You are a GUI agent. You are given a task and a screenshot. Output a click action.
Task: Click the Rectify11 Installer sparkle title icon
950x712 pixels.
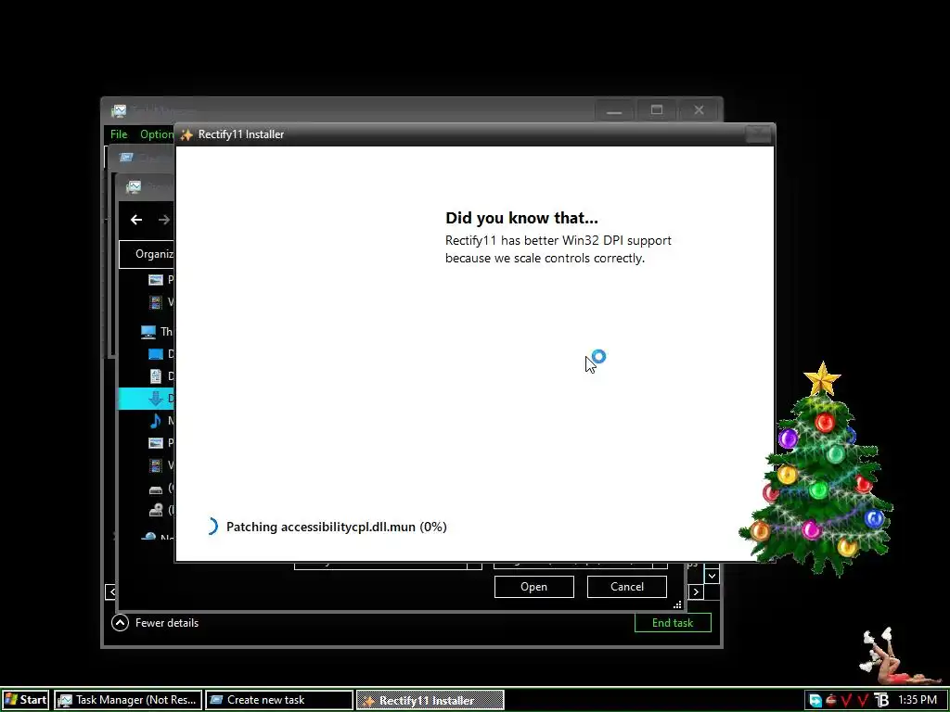click(186, 134)
